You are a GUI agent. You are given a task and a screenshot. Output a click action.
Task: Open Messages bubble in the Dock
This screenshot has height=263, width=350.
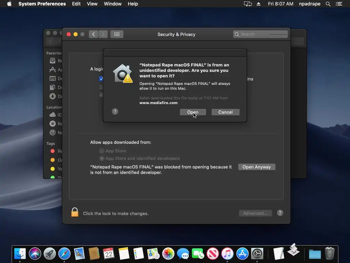183,254
